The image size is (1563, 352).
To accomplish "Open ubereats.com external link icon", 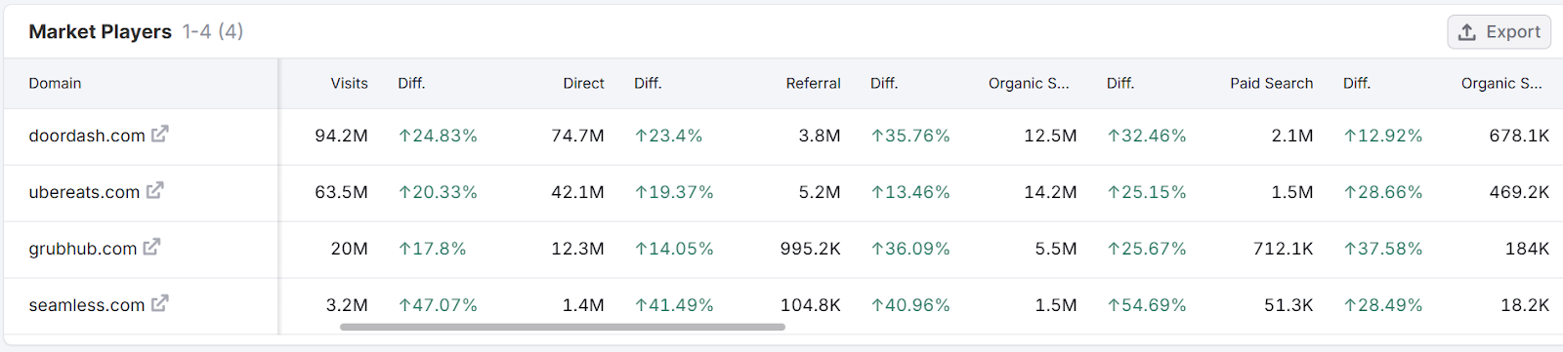I will pyautogui.click(x=154, y=191).
